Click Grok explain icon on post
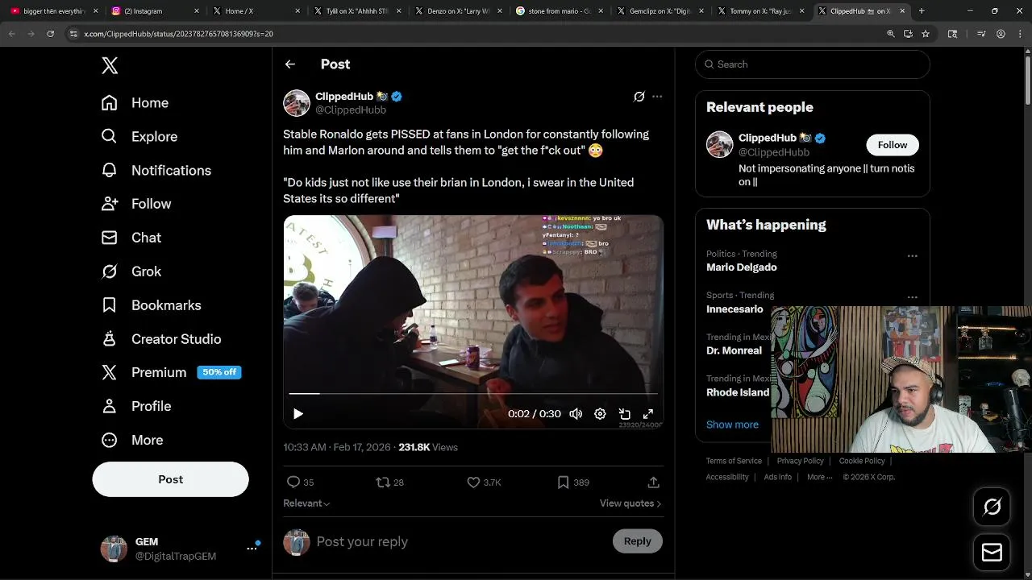 click(639, 97)
